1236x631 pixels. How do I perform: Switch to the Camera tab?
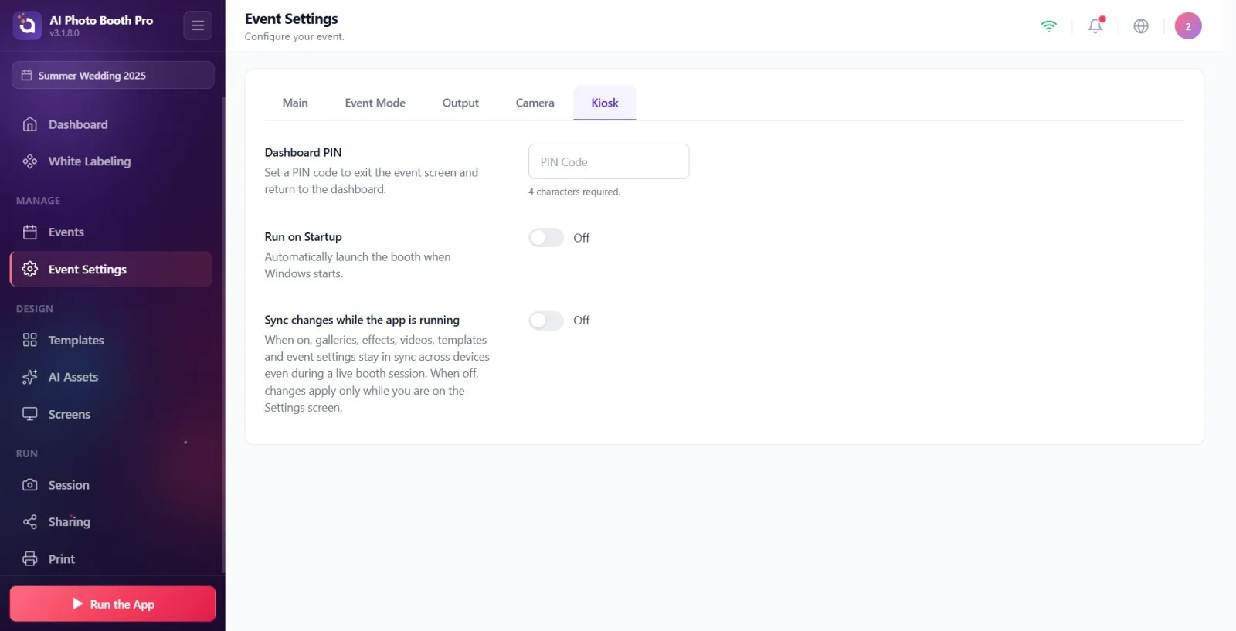535,103
